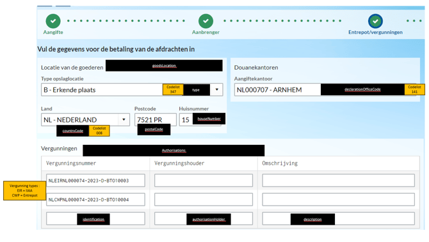The width and height of the screenshot is (429, 242).
Task: Click the Aanbrenger step checkmark icon
Action: coord(206,21)
